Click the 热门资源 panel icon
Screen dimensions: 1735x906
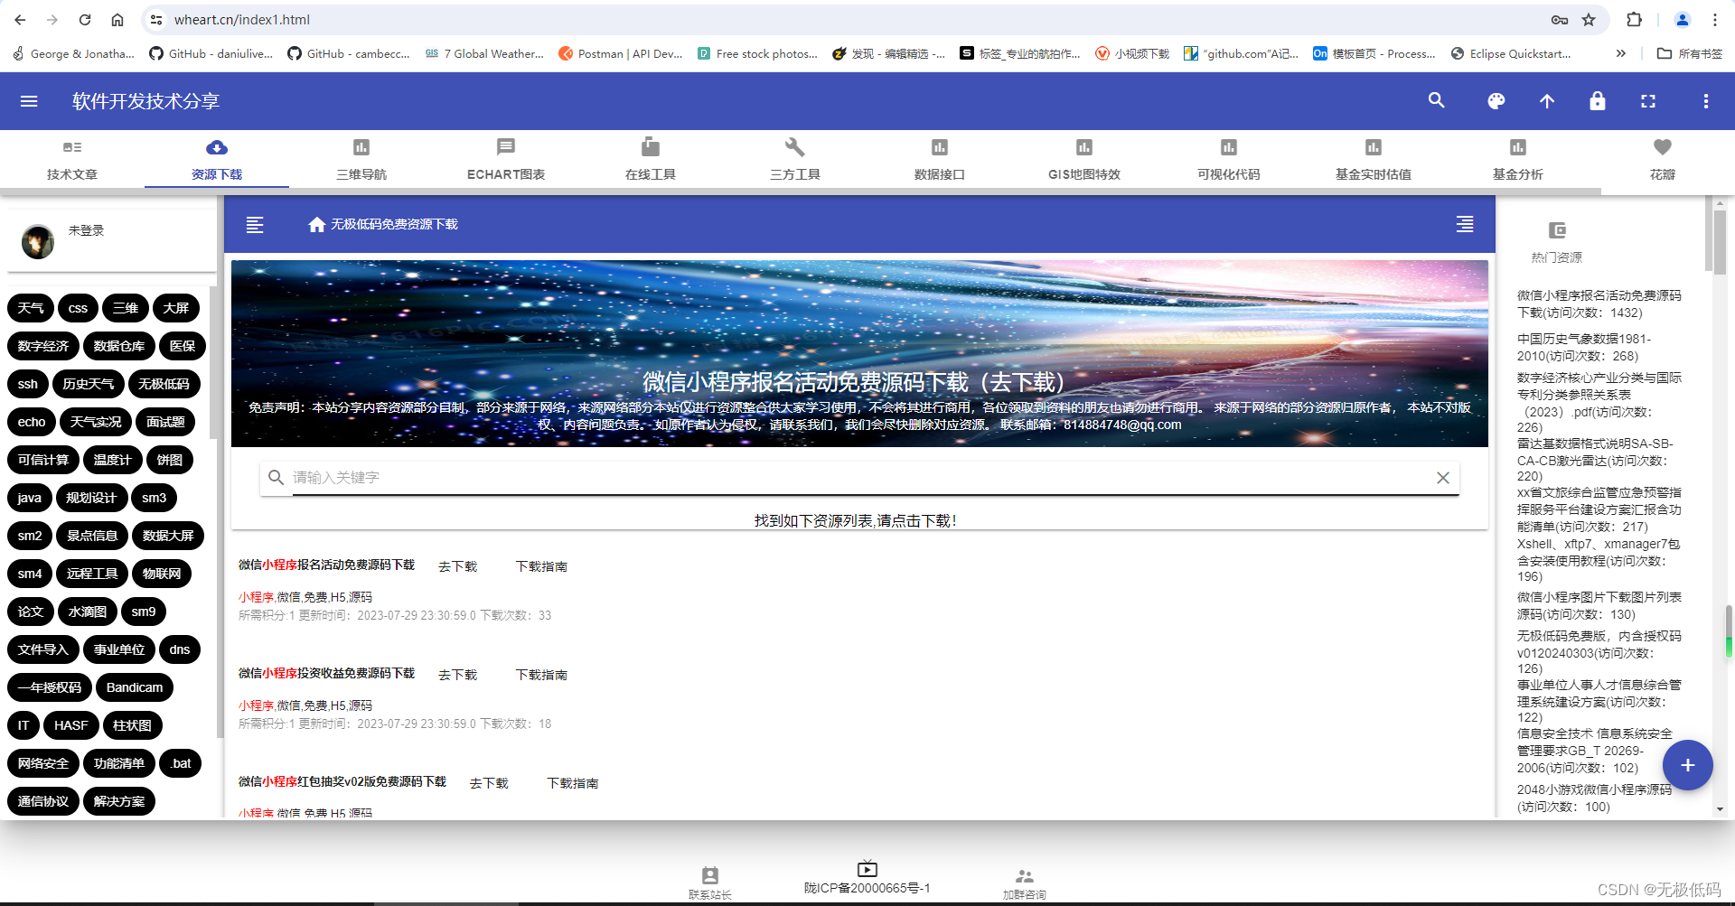[x=1557, y=230]
